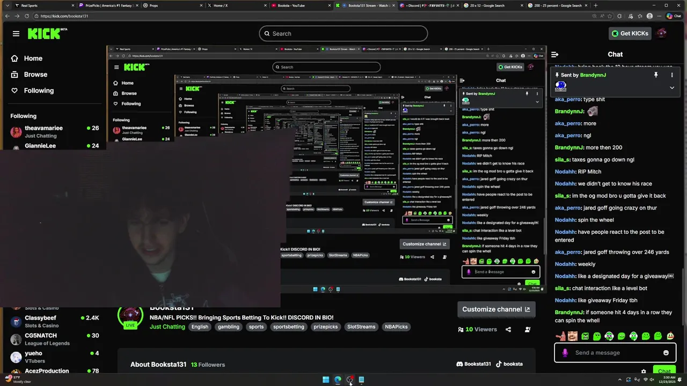Click the green KICK logo on the outer page
This screenshot has width=687, height=386.
(45, 33)
